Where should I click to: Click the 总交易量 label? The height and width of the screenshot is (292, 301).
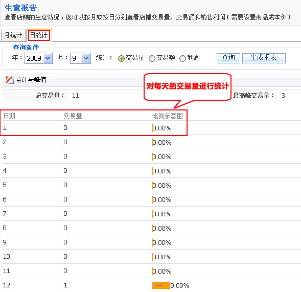(x=50, y=96)
